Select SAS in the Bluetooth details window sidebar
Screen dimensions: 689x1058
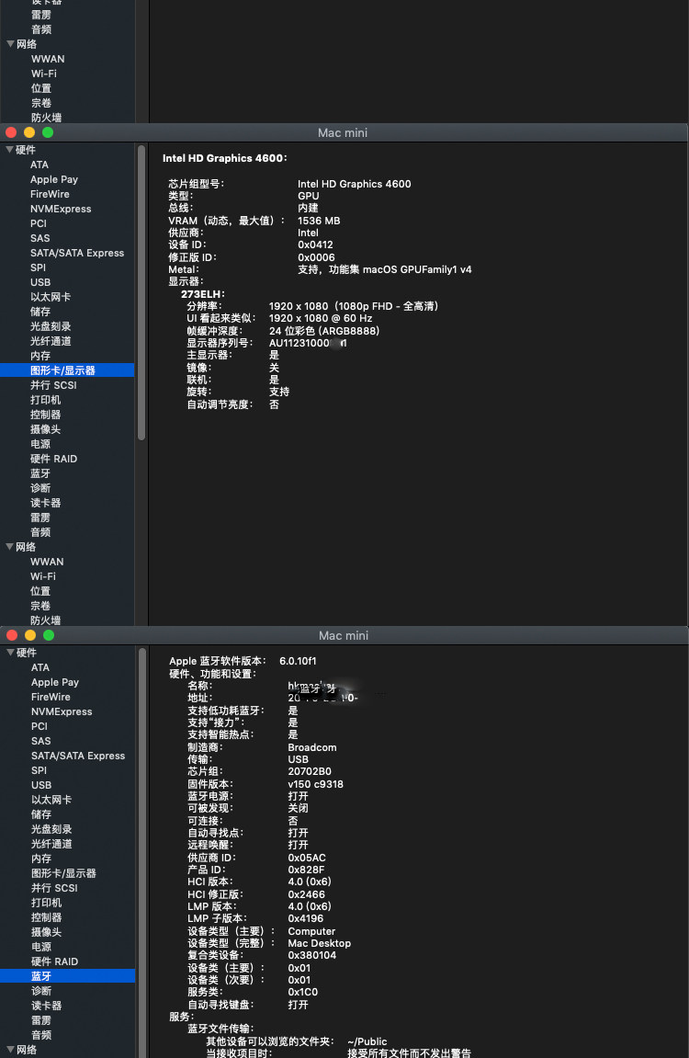click(40, 741)
